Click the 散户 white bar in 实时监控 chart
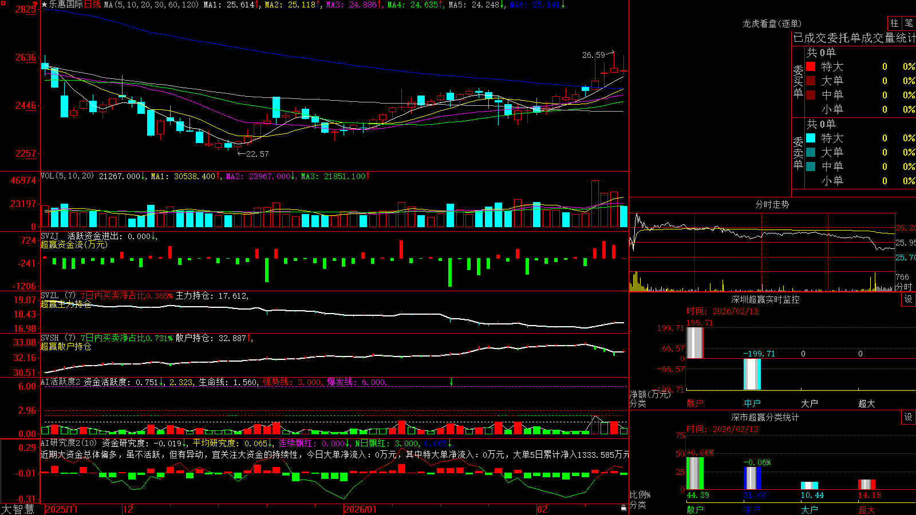The image size is (916, 515). pyautogui.click(x=694, y=343)
